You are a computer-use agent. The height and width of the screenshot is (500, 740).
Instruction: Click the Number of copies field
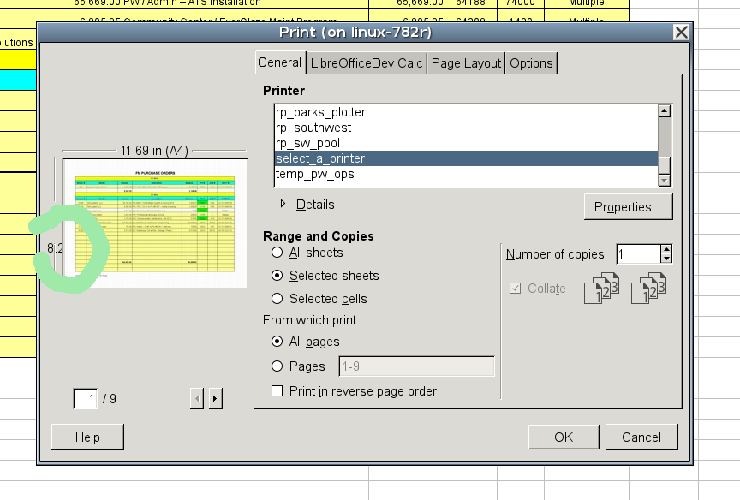click(639, 254)
